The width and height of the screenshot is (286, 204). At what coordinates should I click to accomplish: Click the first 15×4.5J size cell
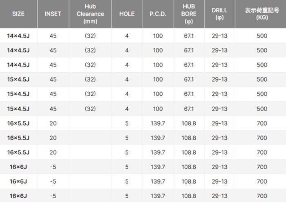pos(18,80)
